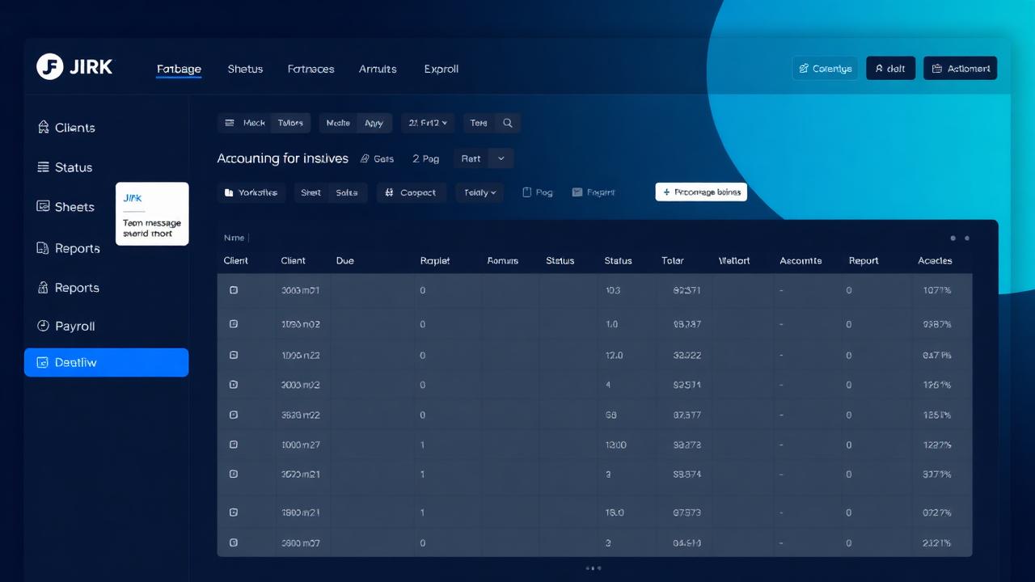Check the row with total 92571
1035x582 pixels.
point(234,385)
